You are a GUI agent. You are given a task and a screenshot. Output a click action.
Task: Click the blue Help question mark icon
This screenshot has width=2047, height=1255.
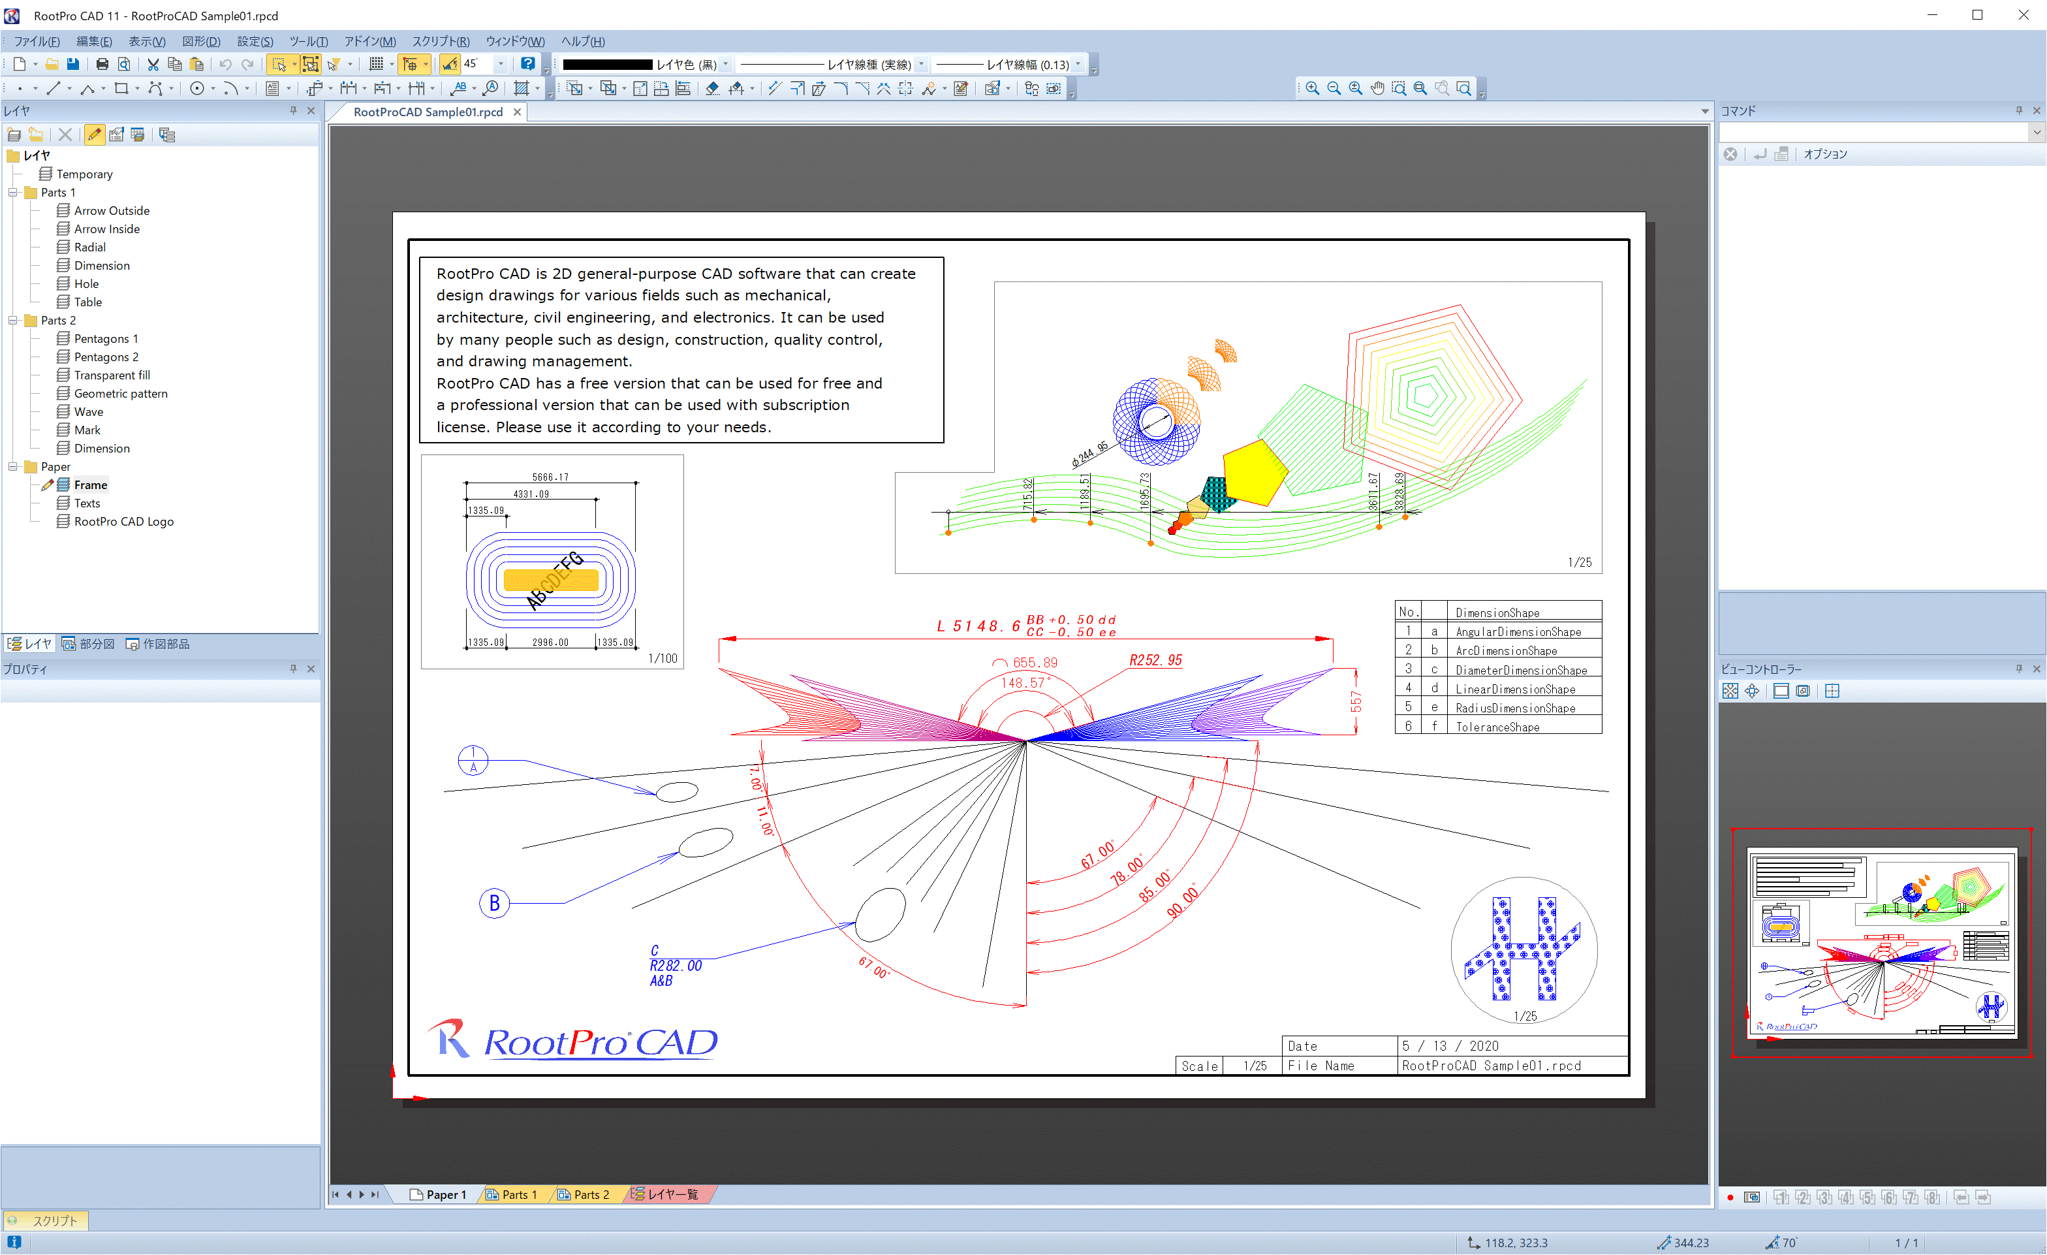coord(527,64)
